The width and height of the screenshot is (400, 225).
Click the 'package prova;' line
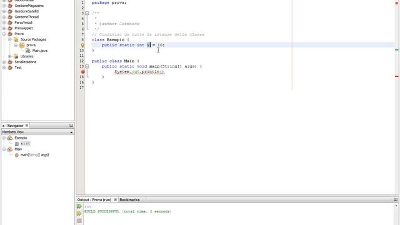(x=109, y=2)
